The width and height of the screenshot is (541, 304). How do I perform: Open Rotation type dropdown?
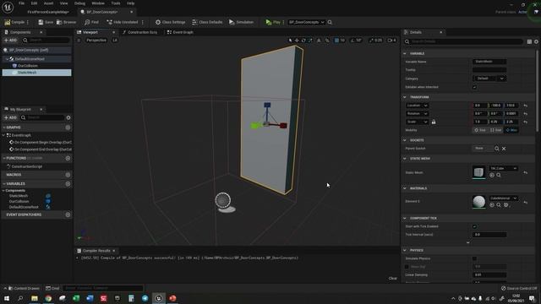click(417, 114)
